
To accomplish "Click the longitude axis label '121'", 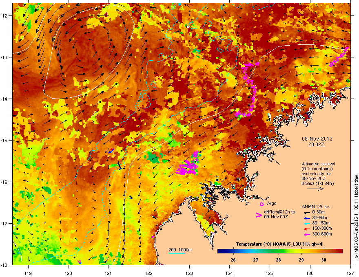I will click(109, 273).
